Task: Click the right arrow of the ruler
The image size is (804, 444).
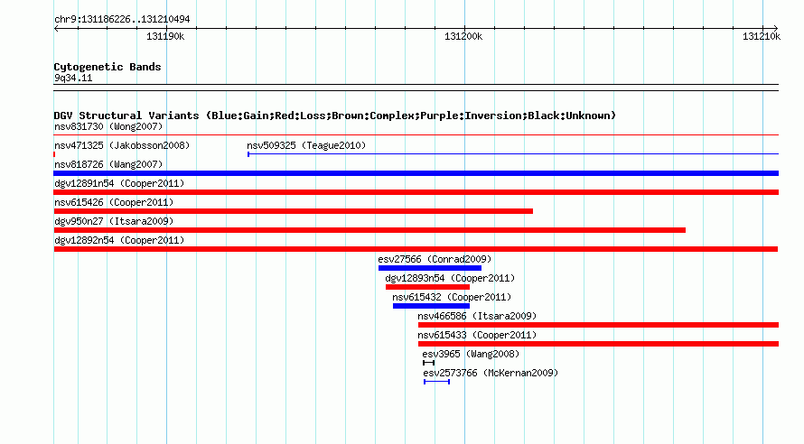Action: pyautogui.click(x=776, y=28)
